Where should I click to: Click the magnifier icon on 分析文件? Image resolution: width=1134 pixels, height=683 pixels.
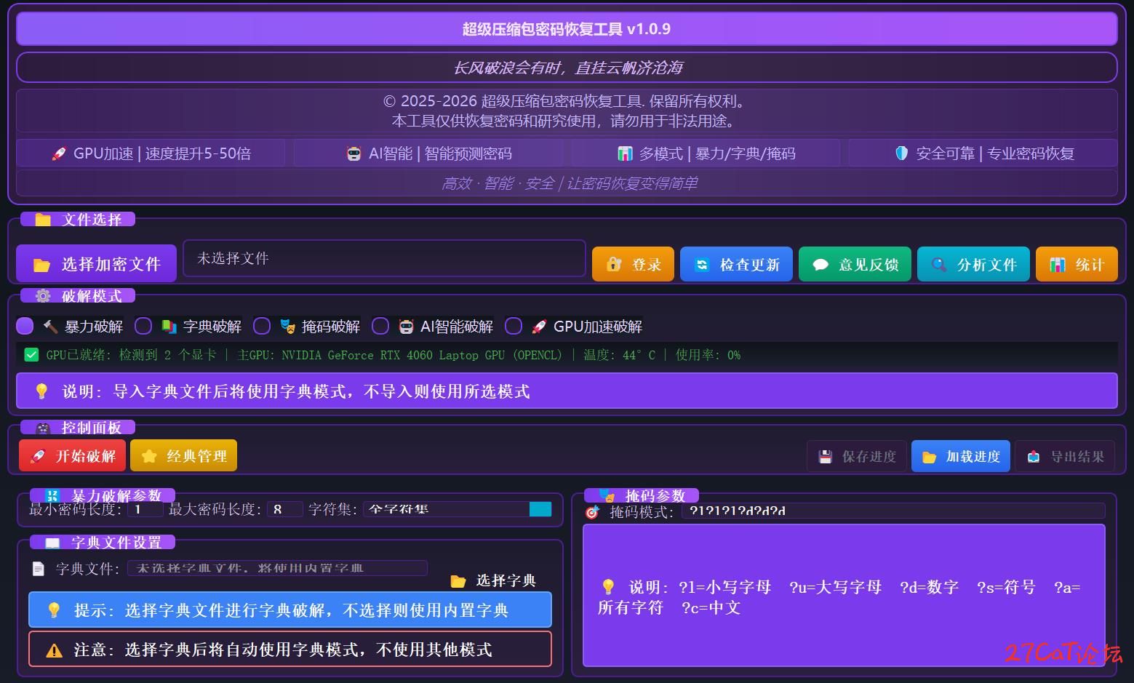point(939,265)
